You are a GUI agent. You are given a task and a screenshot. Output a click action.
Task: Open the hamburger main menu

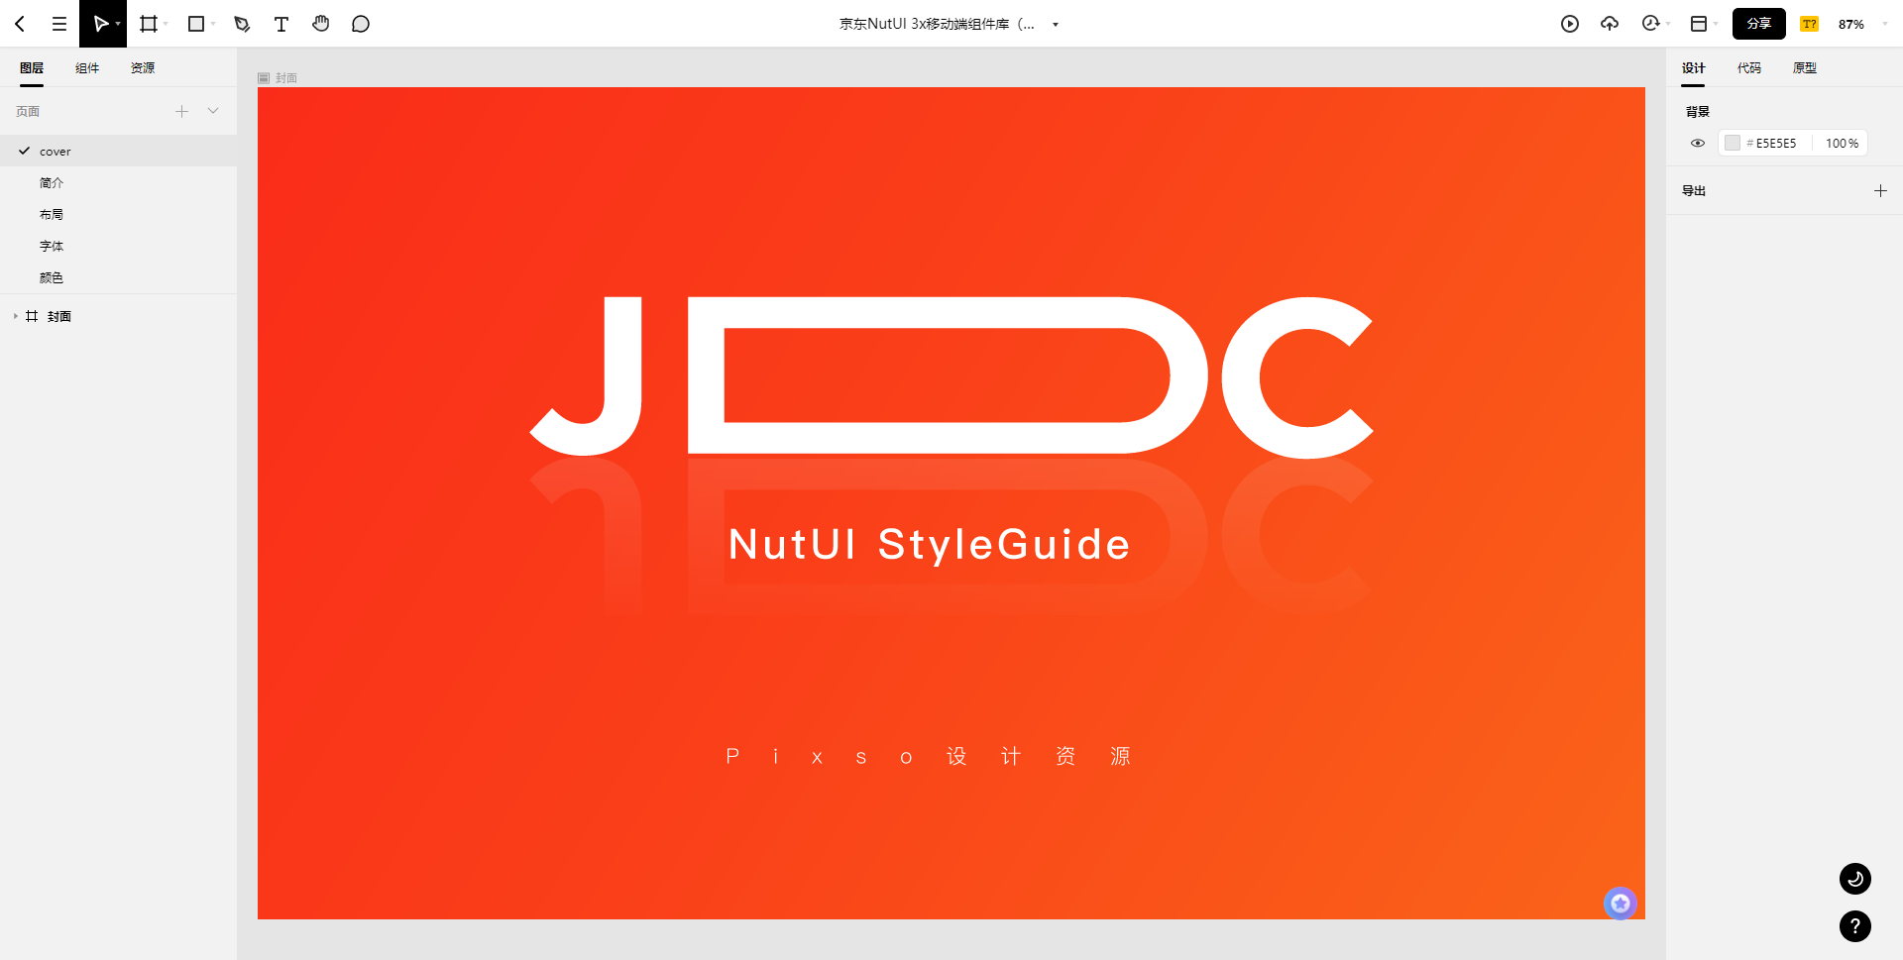click(59, 24)
